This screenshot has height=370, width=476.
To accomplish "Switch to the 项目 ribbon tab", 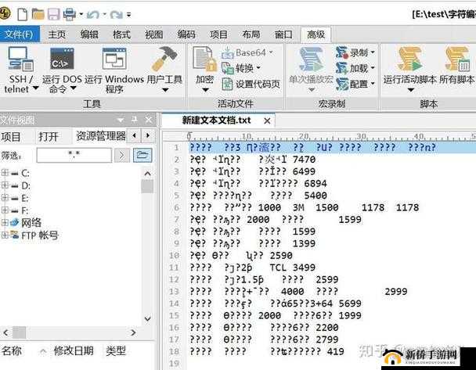I will tap(218, 34).
